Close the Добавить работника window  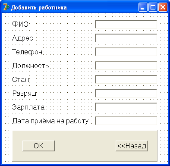[x=163, y=7]
